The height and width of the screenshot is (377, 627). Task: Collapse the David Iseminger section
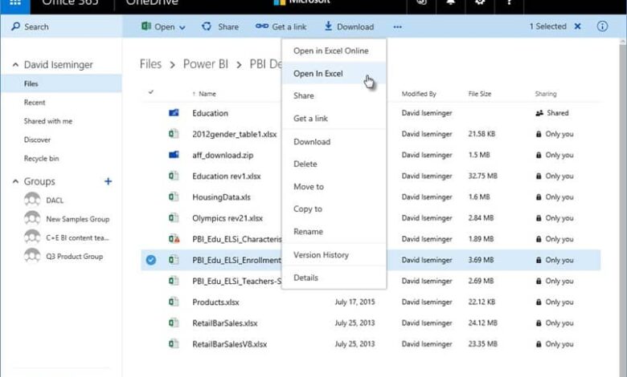tap(15, 64)
